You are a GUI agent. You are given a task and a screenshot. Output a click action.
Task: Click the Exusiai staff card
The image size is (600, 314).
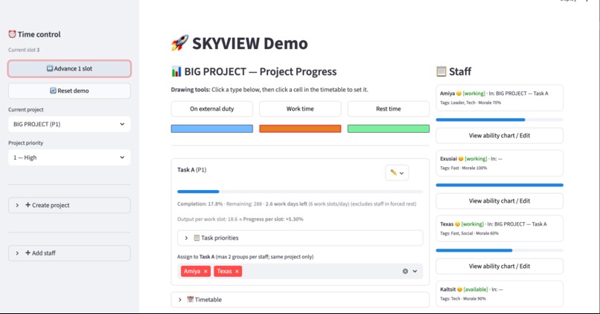[x=500, y=163]
